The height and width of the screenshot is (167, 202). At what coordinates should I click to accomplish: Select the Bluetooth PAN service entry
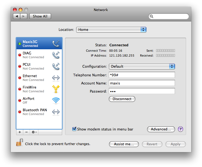(35, 112)
